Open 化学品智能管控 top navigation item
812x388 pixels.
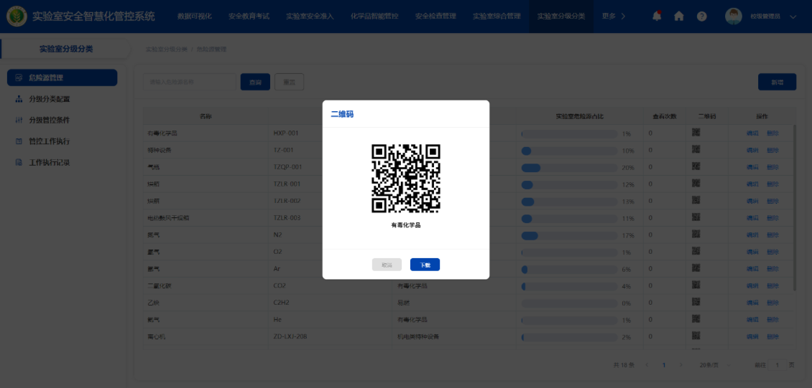pos(374,16)
